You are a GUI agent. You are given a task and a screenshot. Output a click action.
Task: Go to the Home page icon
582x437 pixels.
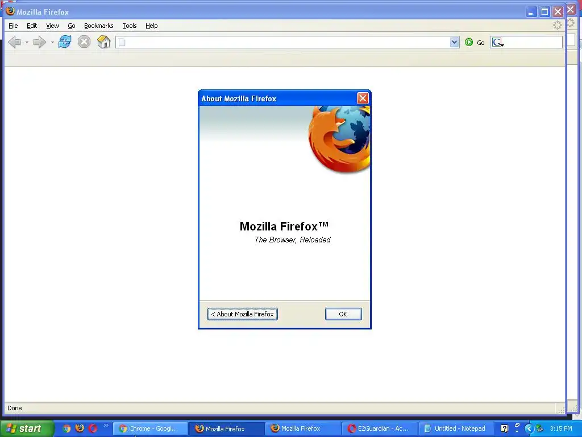(x=103, y=42)
